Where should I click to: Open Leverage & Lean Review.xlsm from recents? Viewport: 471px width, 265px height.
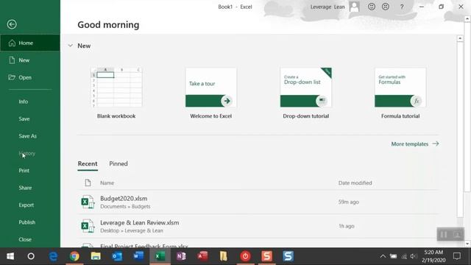click(258, 226)
